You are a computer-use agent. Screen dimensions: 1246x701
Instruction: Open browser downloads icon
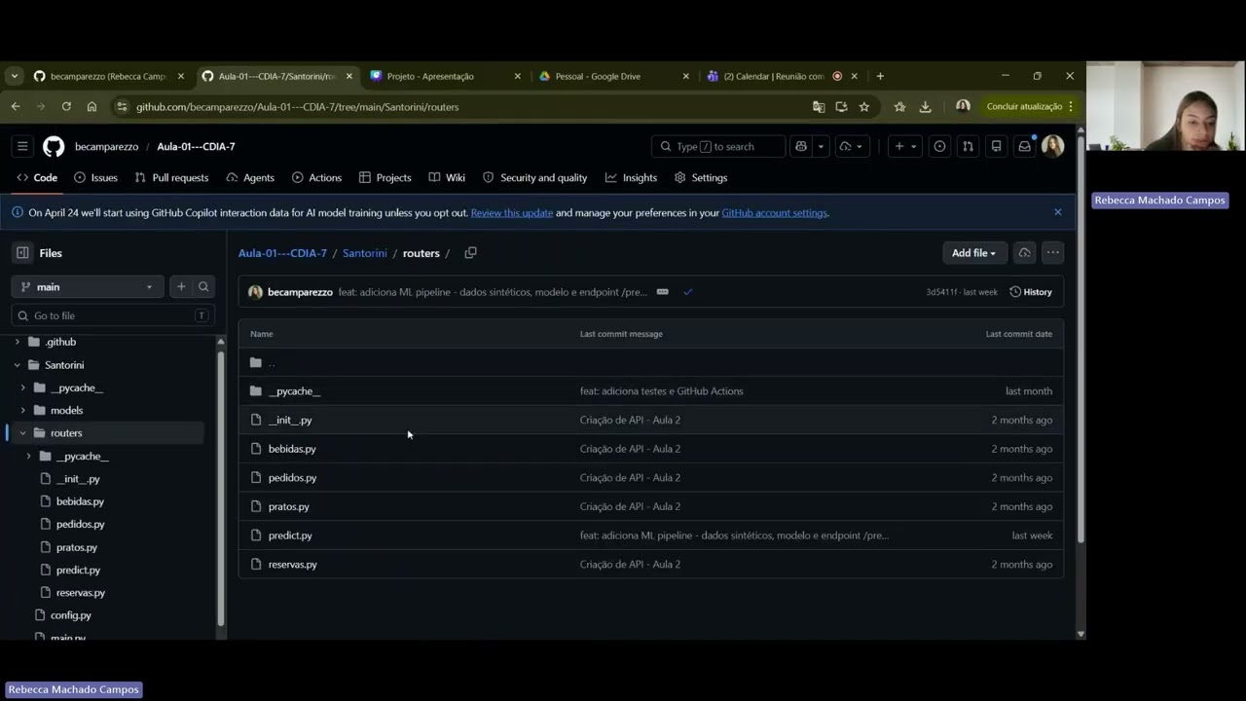pyautogui.click(x=925, y=106)
